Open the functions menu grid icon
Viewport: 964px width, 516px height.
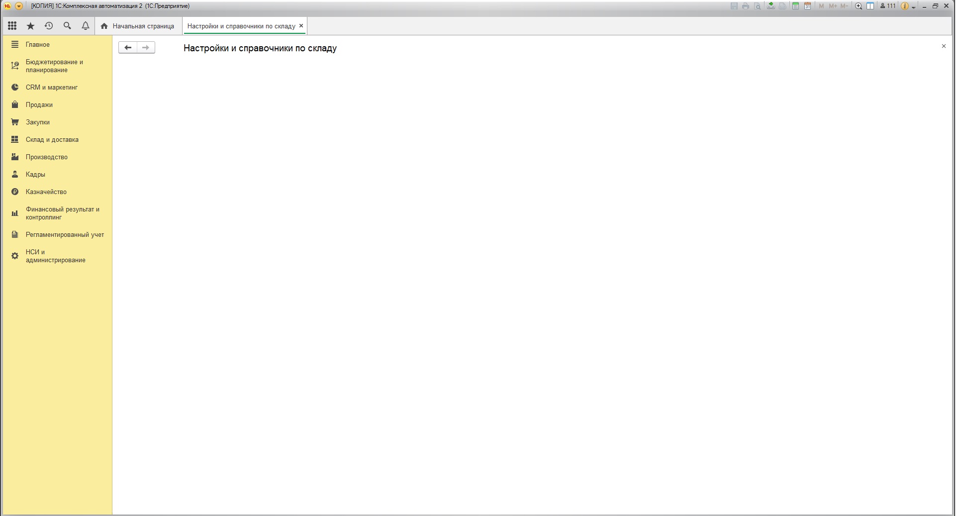coord(12,26)
